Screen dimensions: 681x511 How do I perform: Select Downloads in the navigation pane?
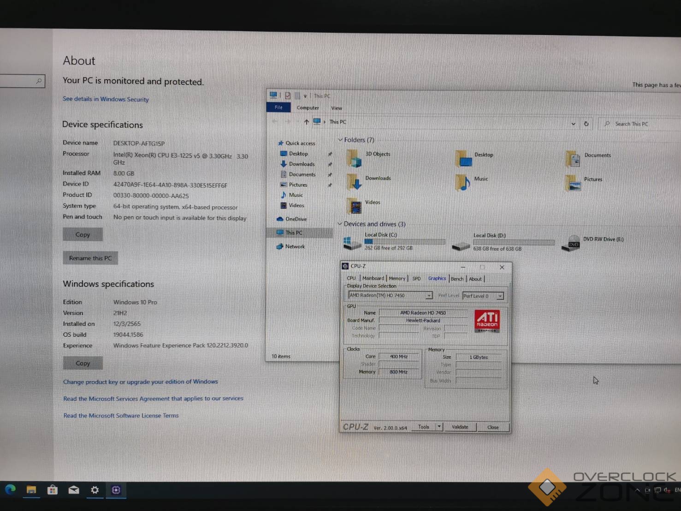click(297, 164)
